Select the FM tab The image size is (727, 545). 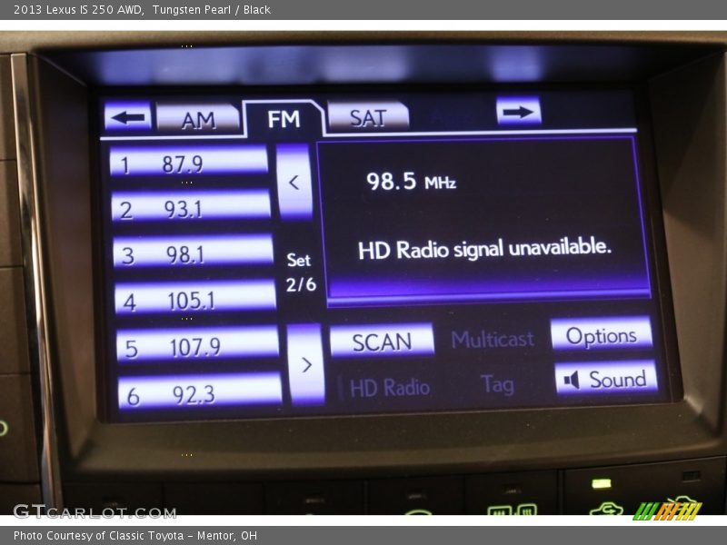[x=284, y=119]
